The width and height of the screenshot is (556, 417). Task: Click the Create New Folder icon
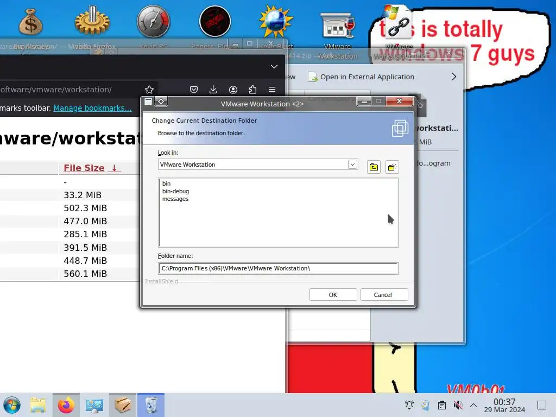pos(392,167)
